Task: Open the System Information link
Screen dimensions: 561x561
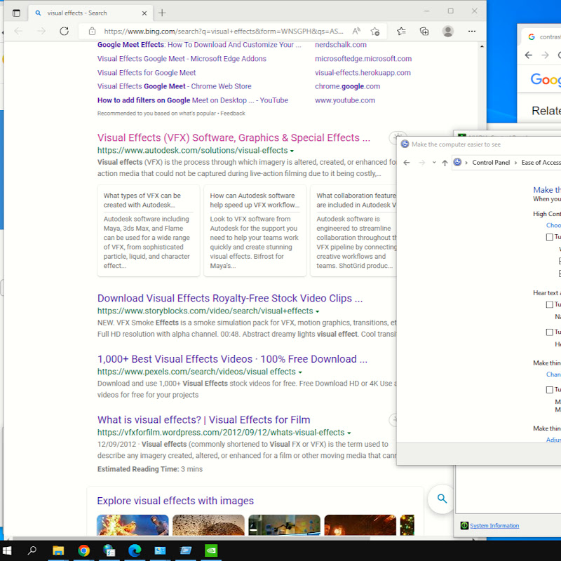Action: (494, 525)
